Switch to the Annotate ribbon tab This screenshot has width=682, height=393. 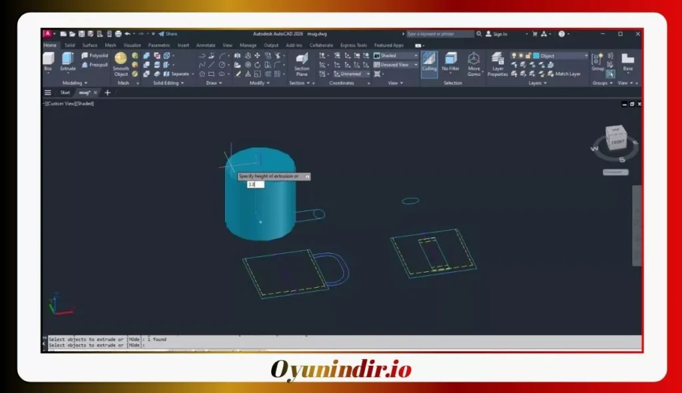(206, 45)
